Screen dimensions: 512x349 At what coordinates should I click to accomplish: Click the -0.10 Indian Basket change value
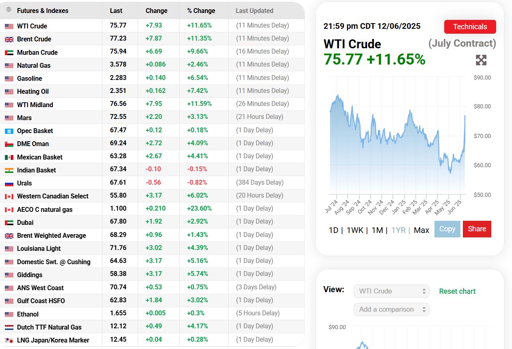coord(153,169)
